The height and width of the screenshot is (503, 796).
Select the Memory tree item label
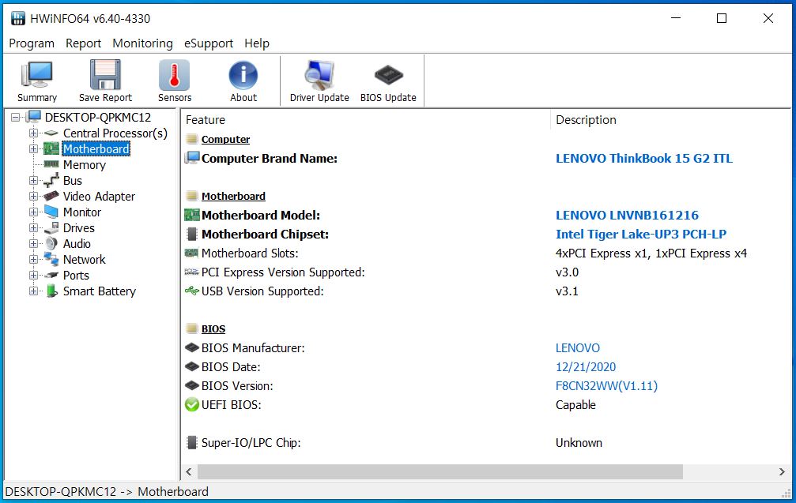[85, 165]
